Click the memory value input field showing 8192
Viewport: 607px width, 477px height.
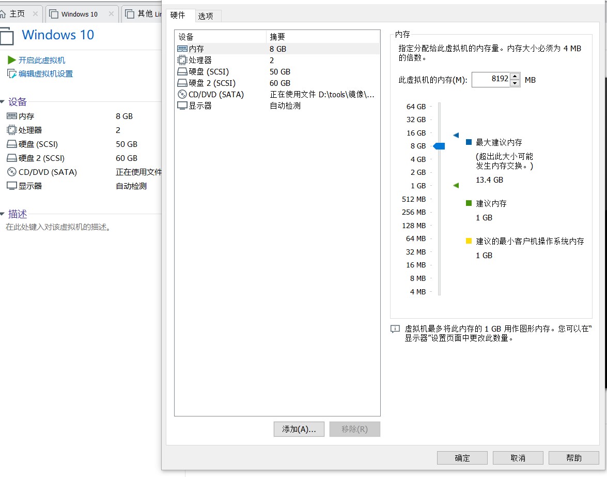(x=491, y=80)
